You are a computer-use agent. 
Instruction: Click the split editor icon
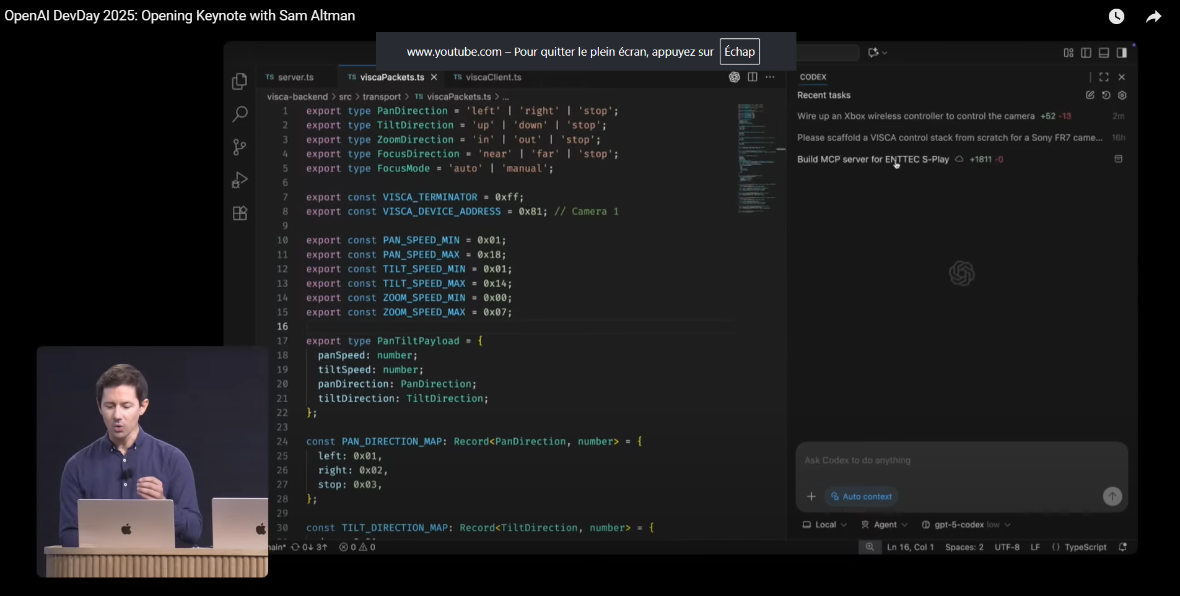(753, 77)
